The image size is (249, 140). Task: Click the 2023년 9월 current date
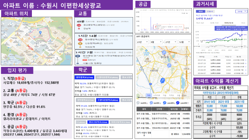point(239,102)
